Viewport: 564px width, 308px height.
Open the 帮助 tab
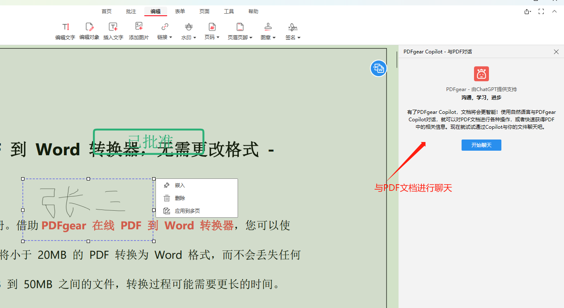253,12
